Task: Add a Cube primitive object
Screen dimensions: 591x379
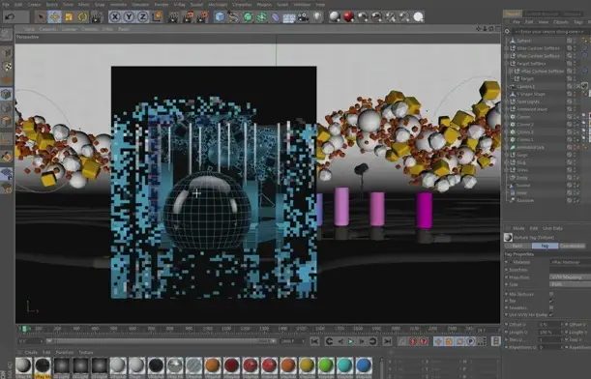Action: [x=220, y=17]
